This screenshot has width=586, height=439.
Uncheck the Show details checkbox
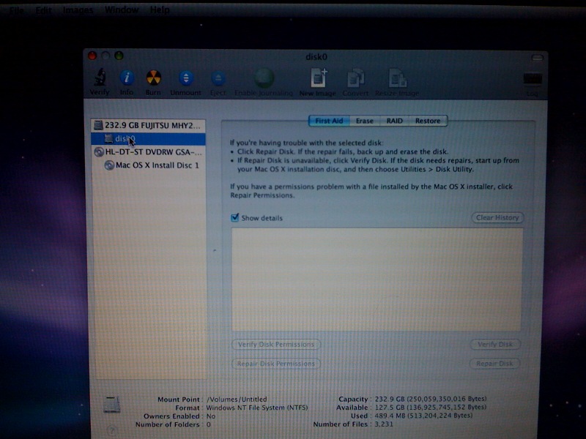(x=234, y=217)
